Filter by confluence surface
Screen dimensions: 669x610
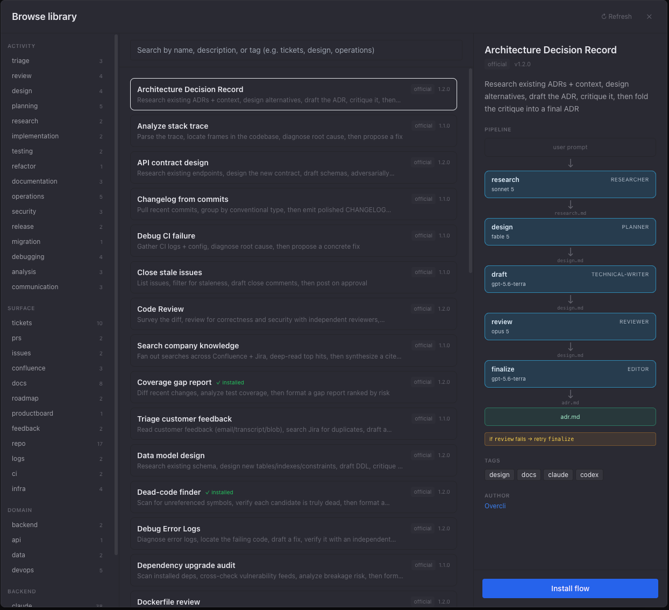click(x=57, y=368)
